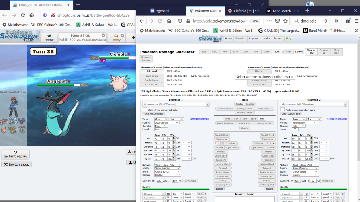Screen dimensions: 360x202
Task: Open the extensions icon in calc browser toolbar
Action: [348, 21]
